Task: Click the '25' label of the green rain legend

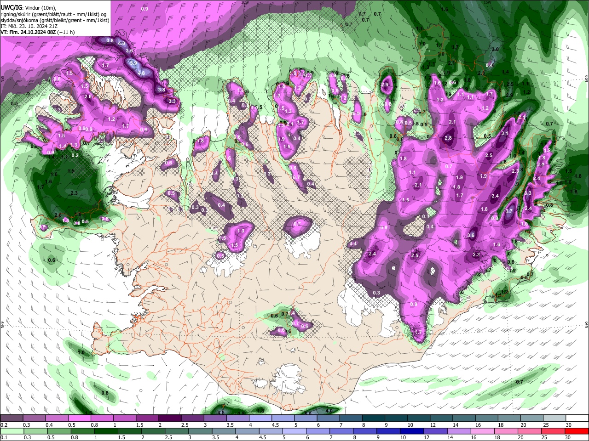Action: tap(544, 437)
